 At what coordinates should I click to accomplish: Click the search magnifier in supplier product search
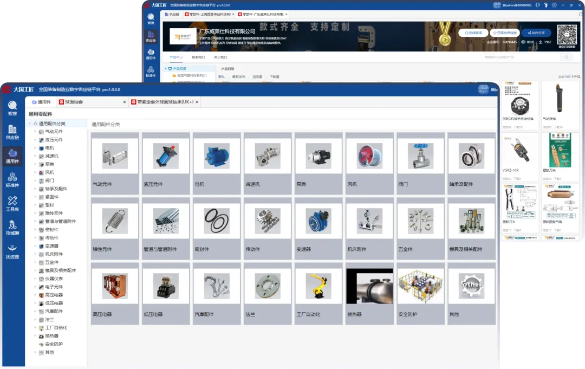point(567,57)
